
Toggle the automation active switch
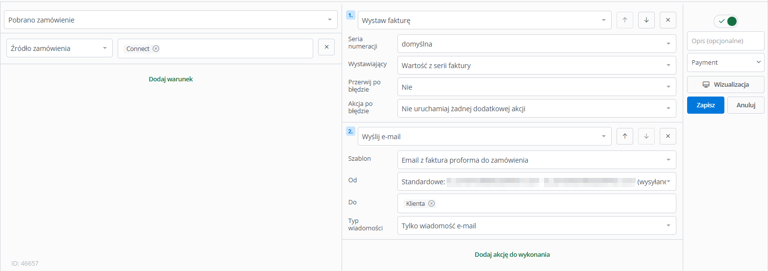pos(725,21)
